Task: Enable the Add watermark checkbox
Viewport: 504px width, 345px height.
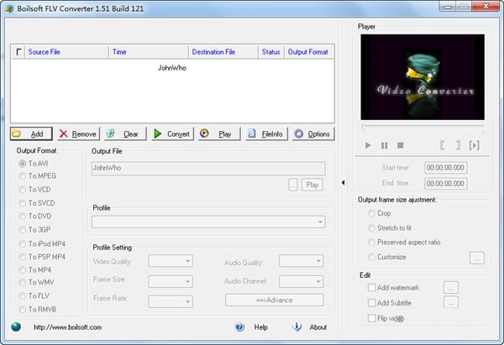Action: (x=371, y=288)
